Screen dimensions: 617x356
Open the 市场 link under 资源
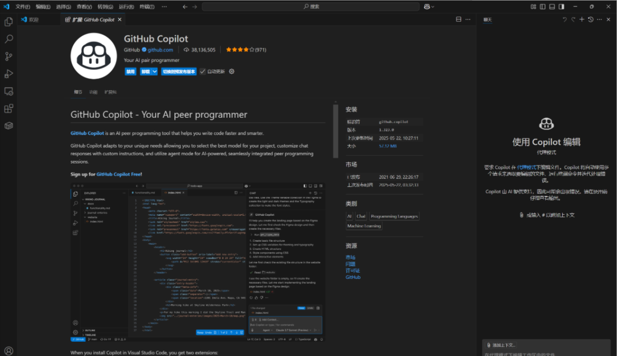pos(351,257)
